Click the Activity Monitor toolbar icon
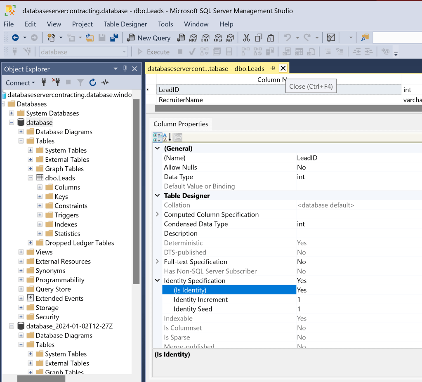Image resolution: width=422 pixels, height=382 pixels. tap(331, 38)
